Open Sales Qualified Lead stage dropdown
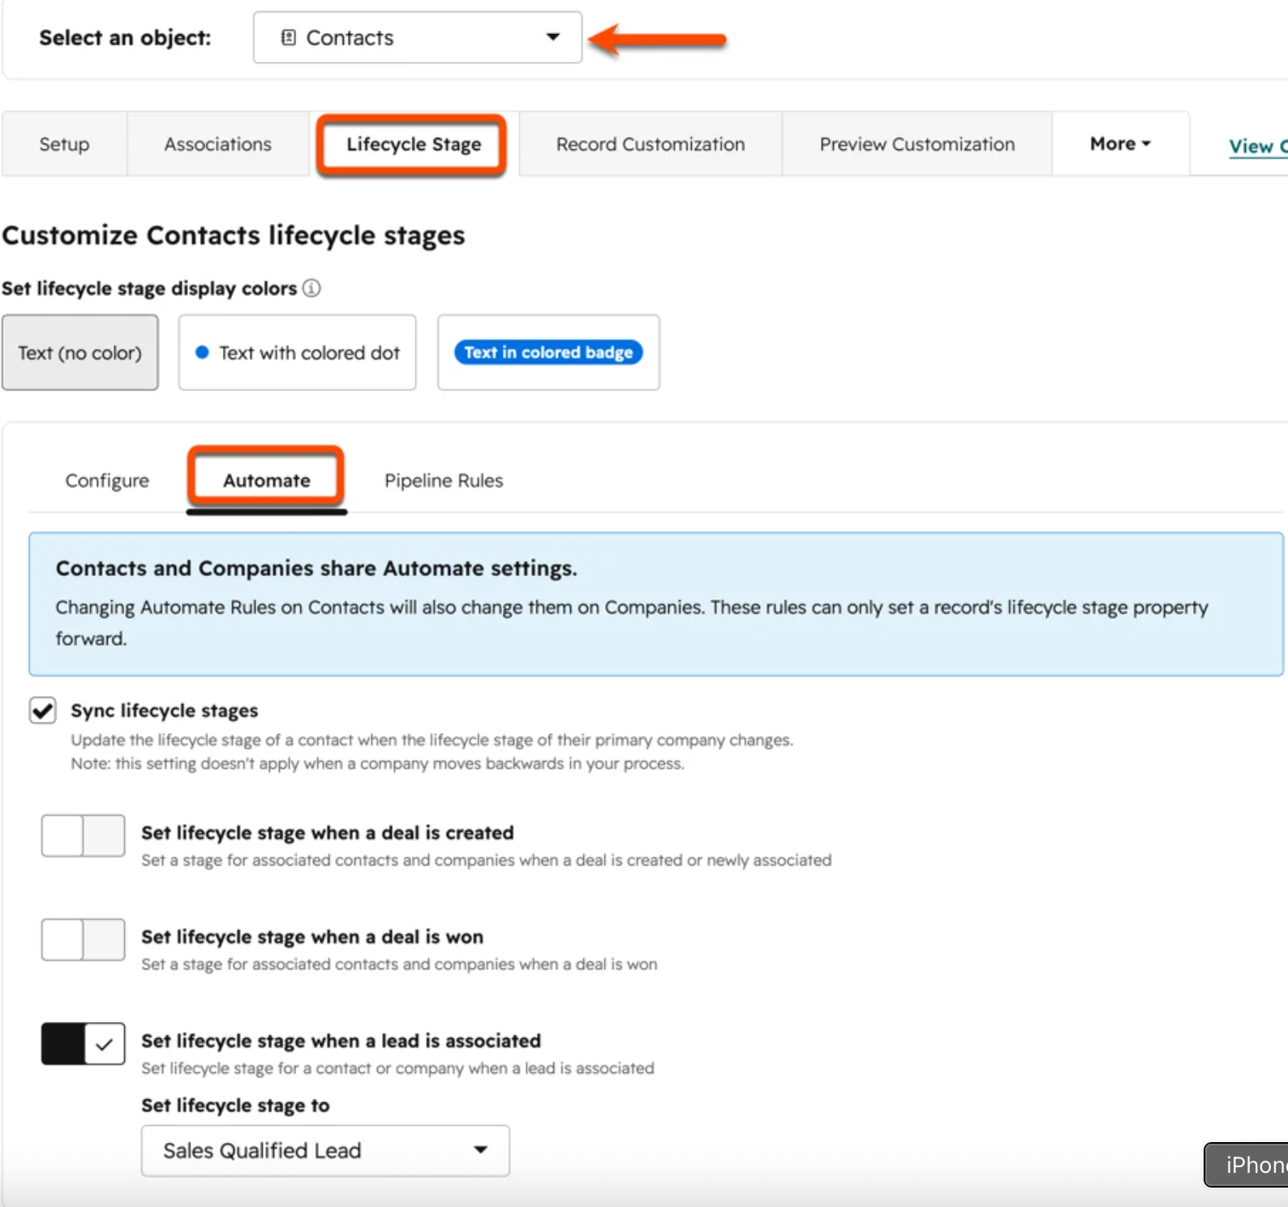The height and width of the screenshot is (1207, 1288). click(x=325, y=1150)
